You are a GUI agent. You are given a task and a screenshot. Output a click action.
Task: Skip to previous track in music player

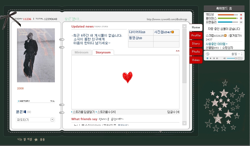click(x=214, y=58)
